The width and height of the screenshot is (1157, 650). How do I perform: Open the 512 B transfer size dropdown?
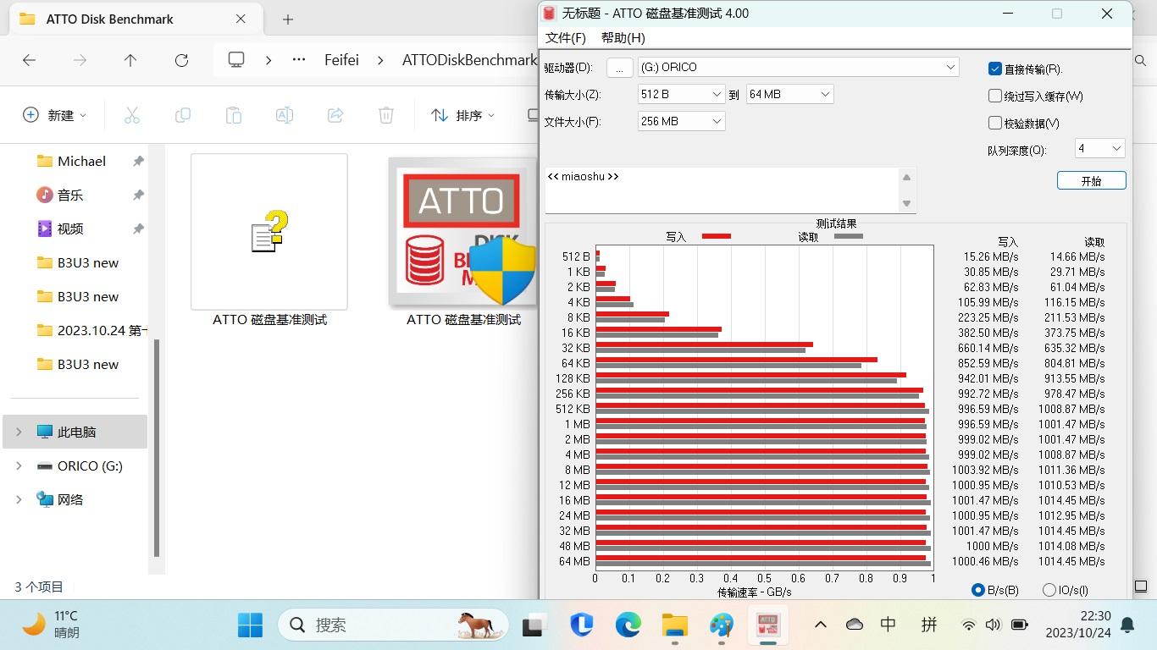point(682,95)
